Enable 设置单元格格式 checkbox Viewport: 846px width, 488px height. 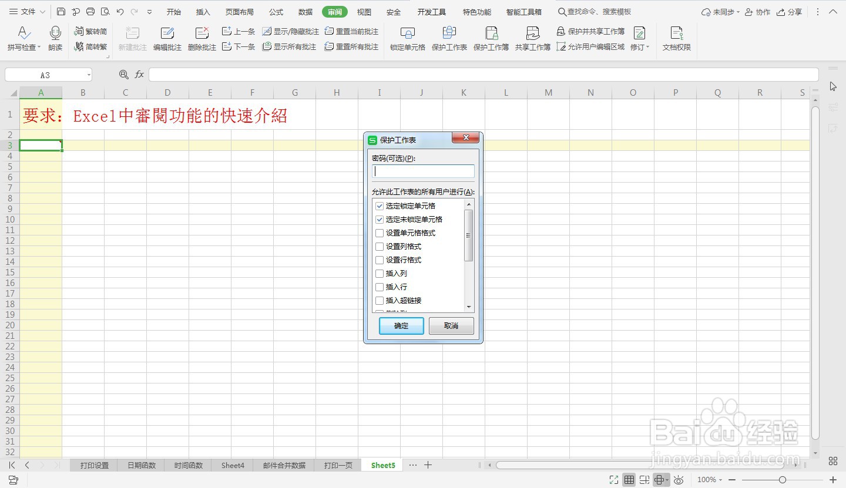pos(380,233)
